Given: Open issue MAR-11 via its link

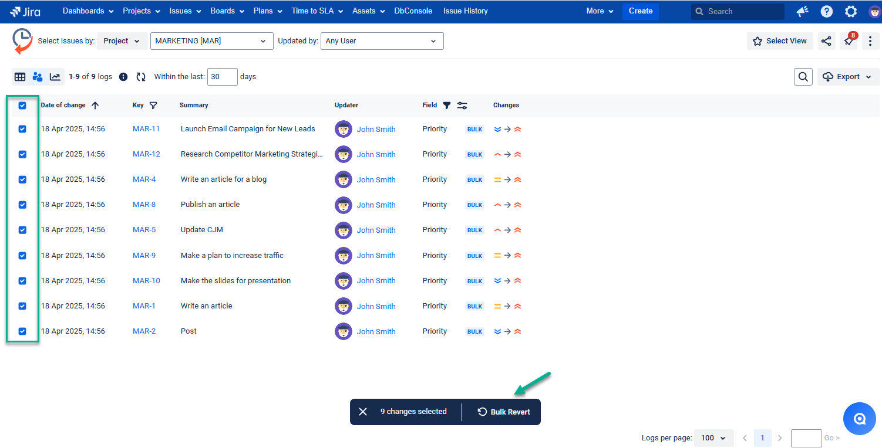Looking at the screenshot, I should (x=146, y=129).
